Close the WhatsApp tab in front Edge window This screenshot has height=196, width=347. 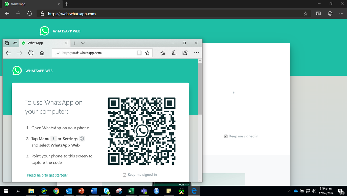(x=66, y=43)
